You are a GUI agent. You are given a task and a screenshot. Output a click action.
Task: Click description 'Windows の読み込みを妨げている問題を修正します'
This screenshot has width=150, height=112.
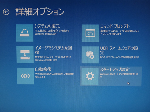point(54,75)
